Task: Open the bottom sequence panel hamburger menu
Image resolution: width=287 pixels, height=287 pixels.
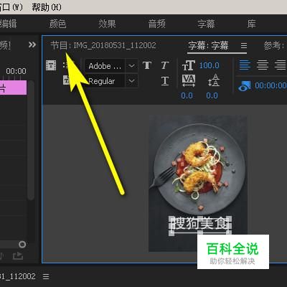Action: (46, 277)
